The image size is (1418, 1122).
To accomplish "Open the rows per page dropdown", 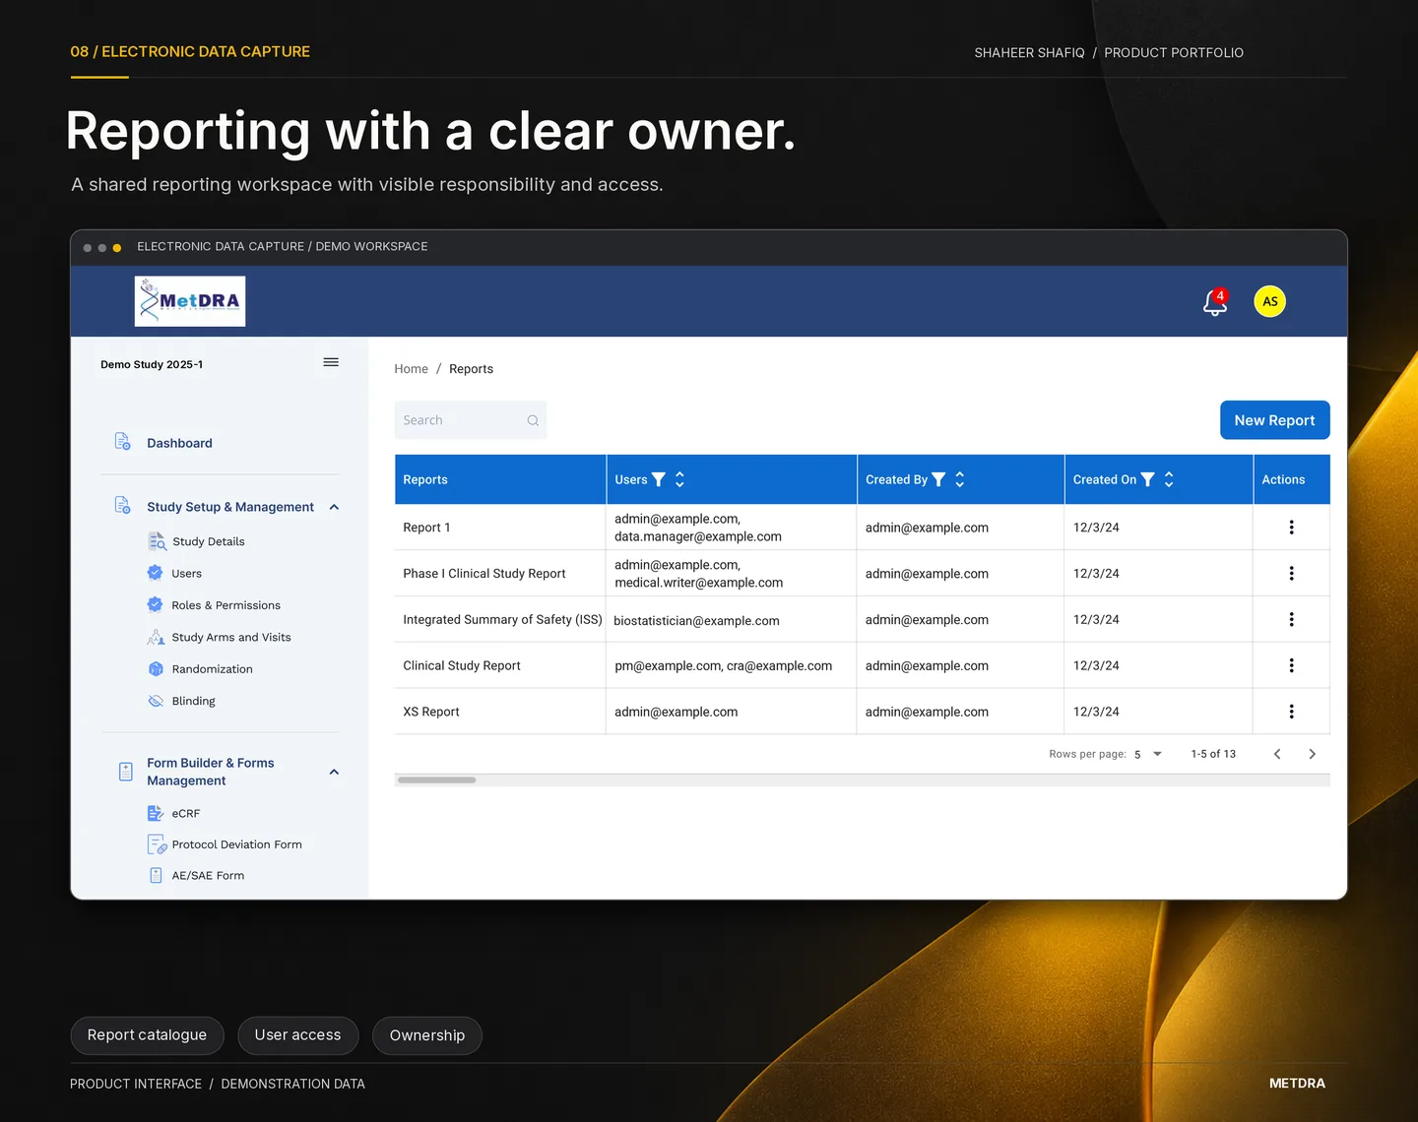I will [1148, 754].
